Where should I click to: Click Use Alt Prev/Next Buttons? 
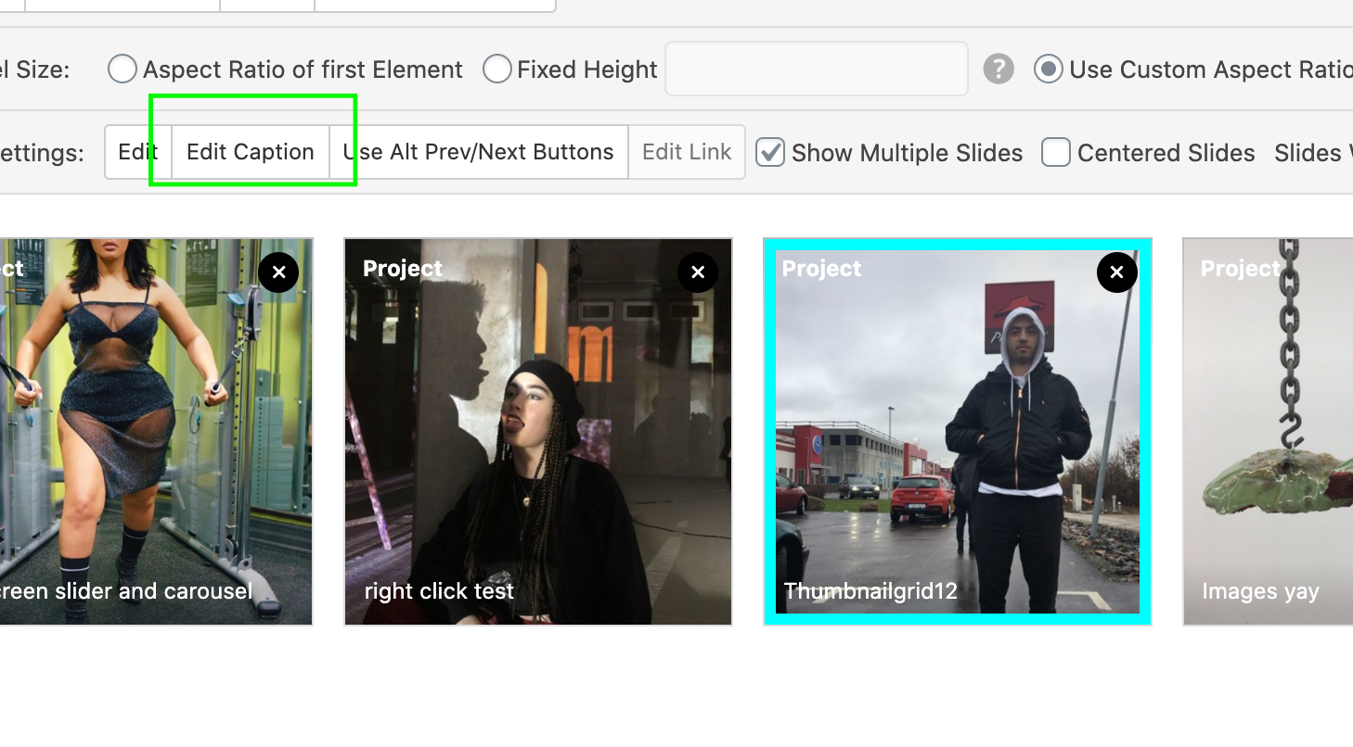click(478, 152)
